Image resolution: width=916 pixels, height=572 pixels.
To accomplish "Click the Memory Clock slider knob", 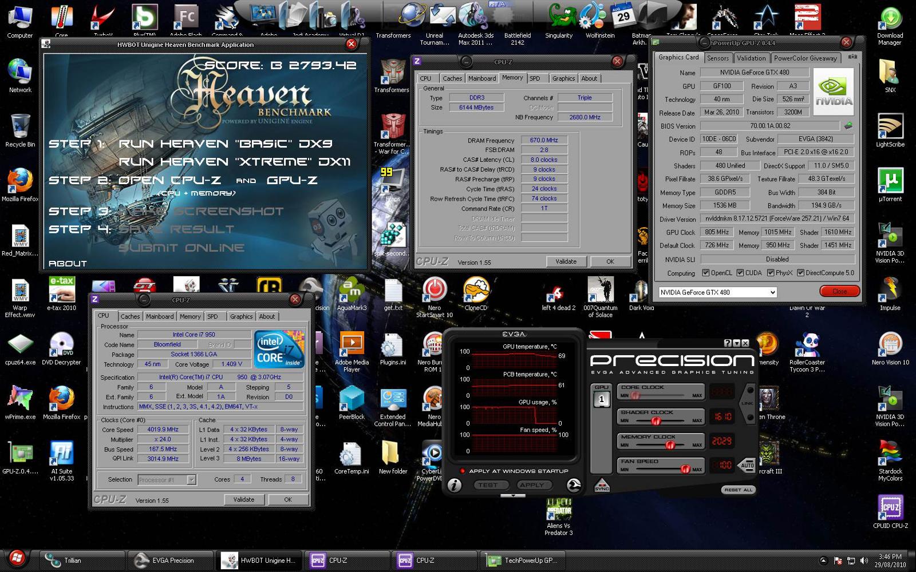I will tap(670, 445).
